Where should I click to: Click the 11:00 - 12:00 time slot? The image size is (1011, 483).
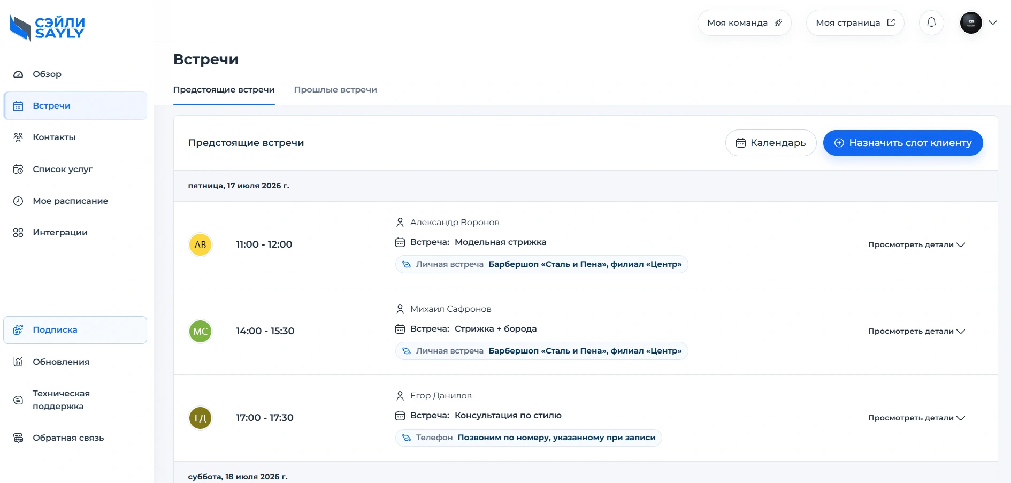click(264, 244)
